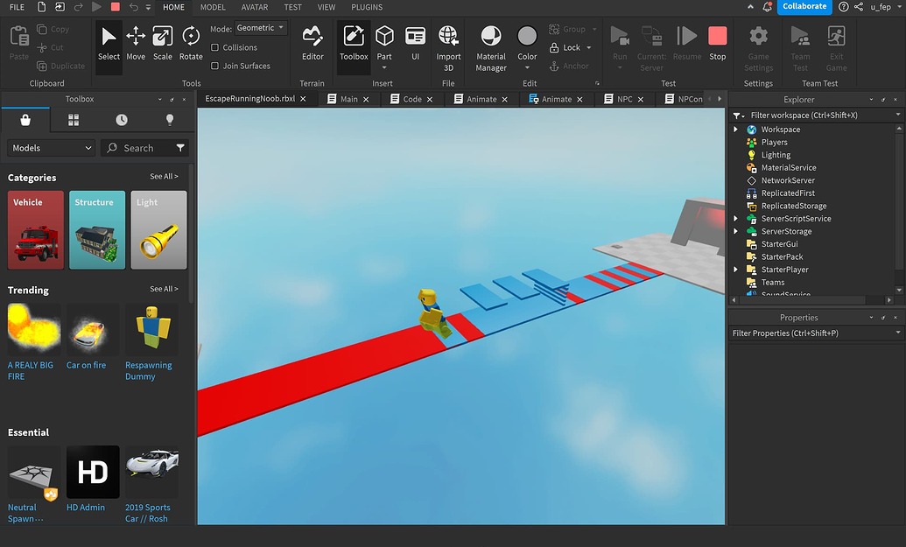The width and height of the screenshot is (906, 547).
Task: Open the Models category dropdown
Action: tap(52, 148)
